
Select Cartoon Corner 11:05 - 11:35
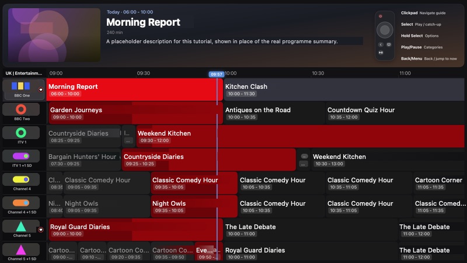tap(439, 183)
